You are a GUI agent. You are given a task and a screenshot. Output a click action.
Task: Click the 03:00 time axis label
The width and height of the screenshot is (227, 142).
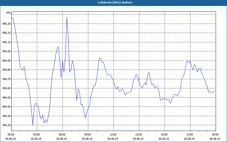click(x=36, y=135)
